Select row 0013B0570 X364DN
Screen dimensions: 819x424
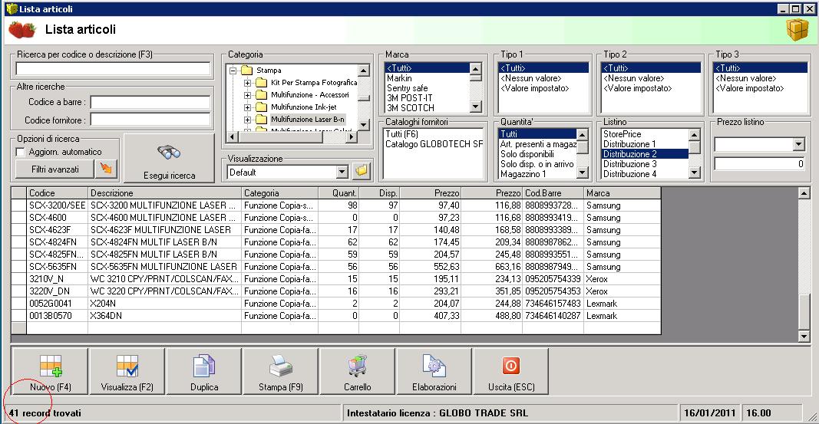click(336, 316)
